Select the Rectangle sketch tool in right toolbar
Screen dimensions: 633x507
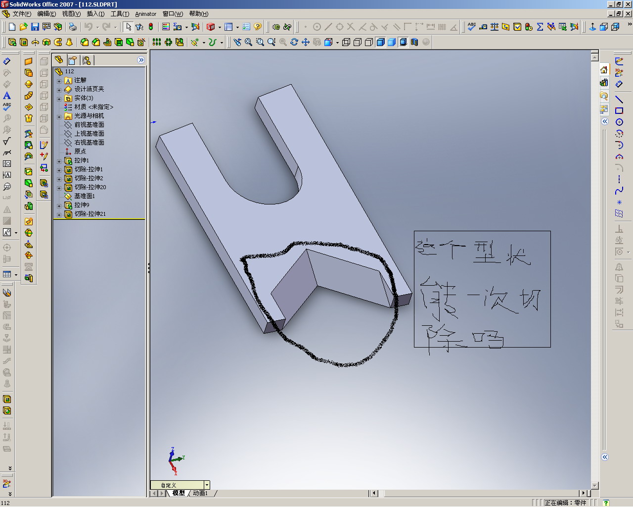(619, 110)
